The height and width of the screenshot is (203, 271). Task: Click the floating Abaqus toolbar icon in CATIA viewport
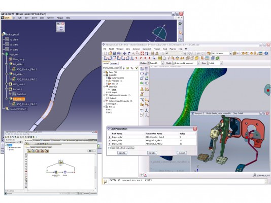tap(60, 28)
